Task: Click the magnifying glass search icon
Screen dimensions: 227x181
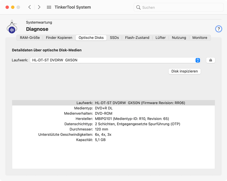Action: 138,7
